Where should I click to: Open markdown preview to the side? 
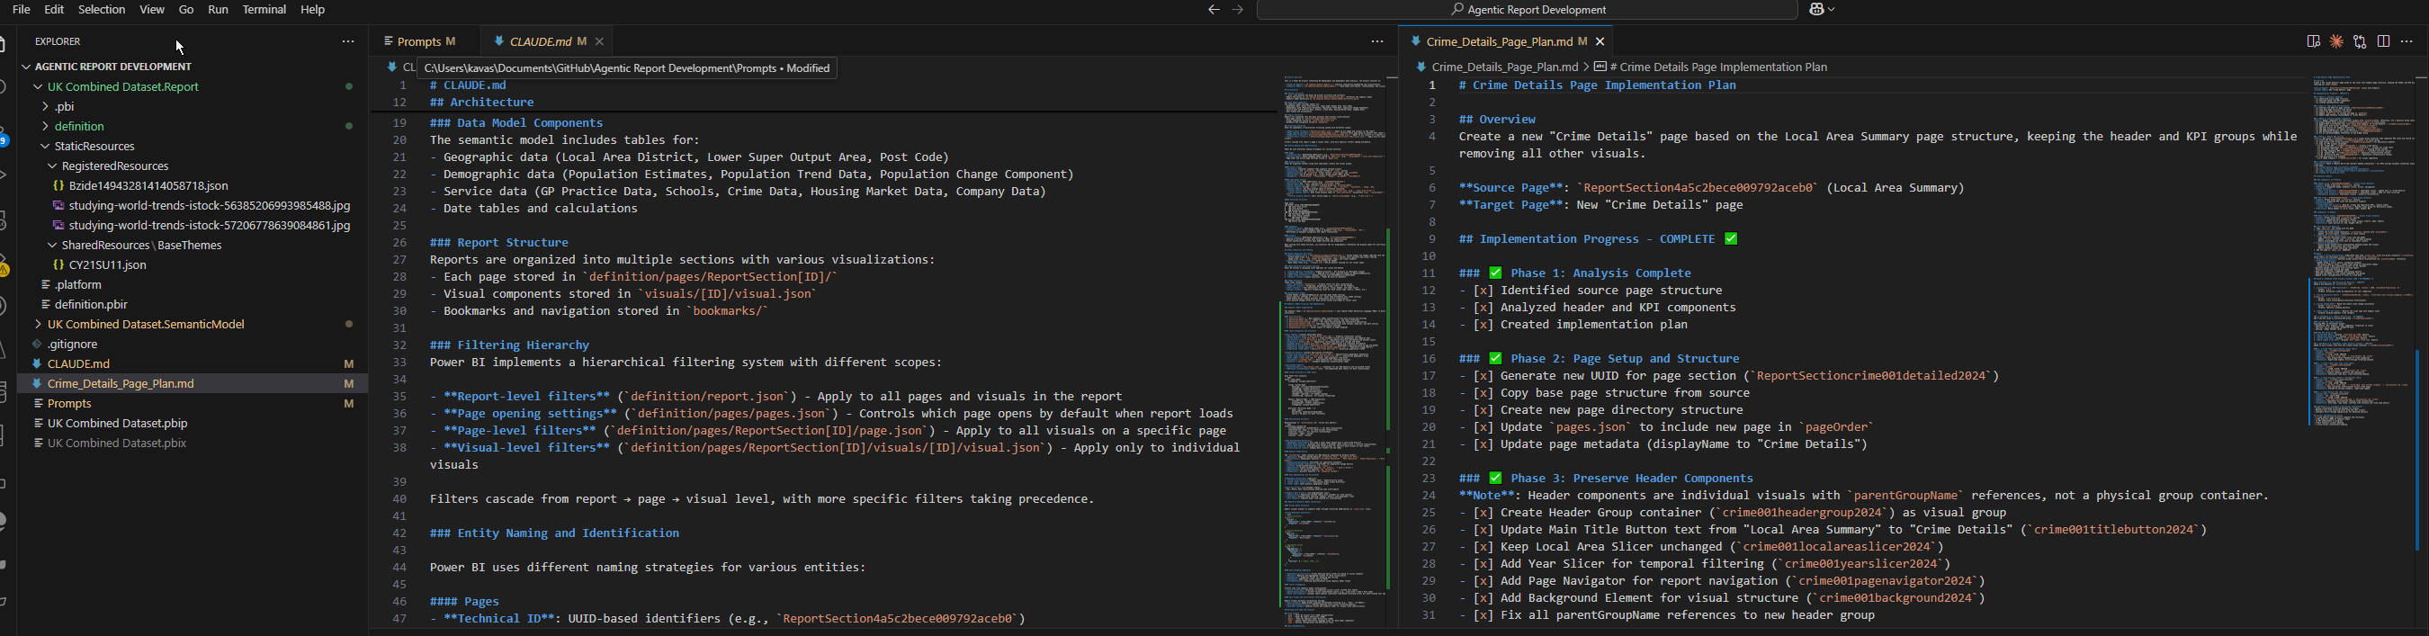click(2313, 41)
